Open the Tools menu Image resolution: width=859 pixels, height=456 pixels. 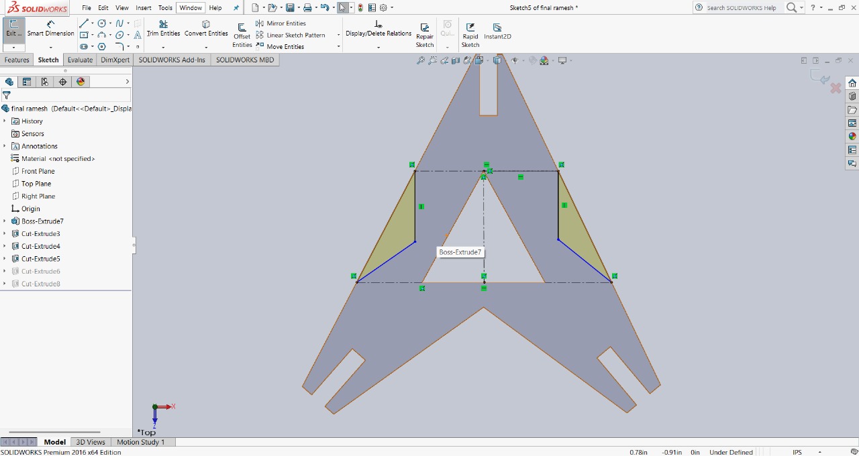point(165,8)
